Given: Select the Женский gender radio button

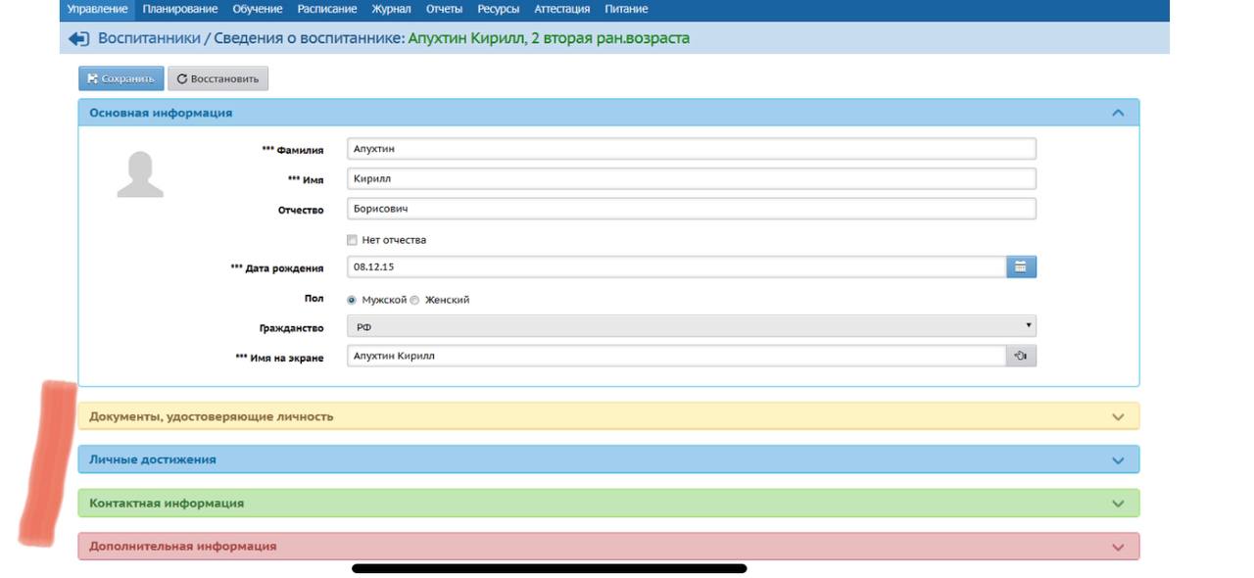Looking at the screenshot, I should click(x=414, y=300).
